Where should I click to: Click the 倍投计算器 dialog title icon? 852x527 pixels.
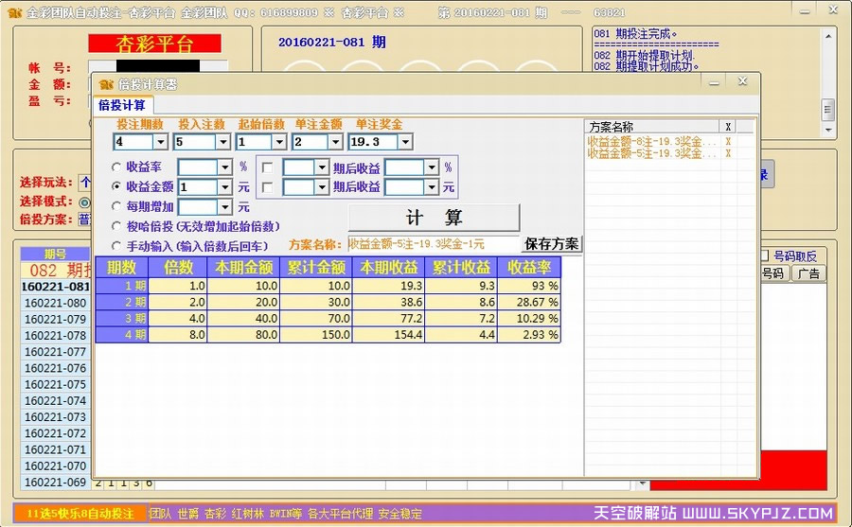tap(105, 84)
